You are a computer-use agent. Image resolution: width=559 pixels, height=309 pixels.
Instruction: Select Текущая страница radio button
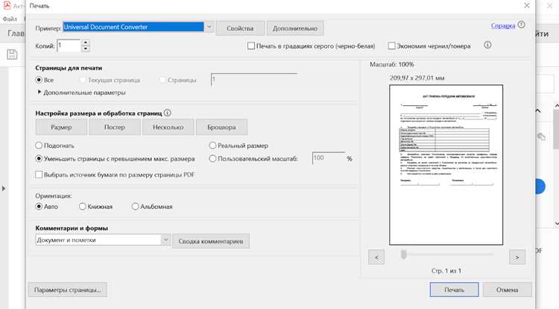click(83, 80)
